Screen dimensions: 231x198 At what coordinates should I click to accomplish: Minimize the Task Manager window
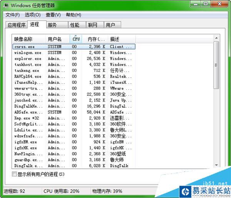pos(196,4)
